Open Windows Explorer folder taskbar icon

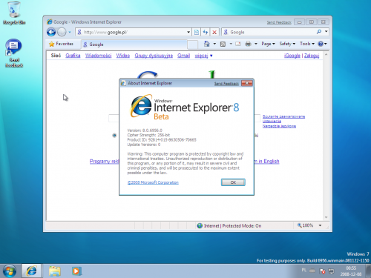[x=55, y=271]
